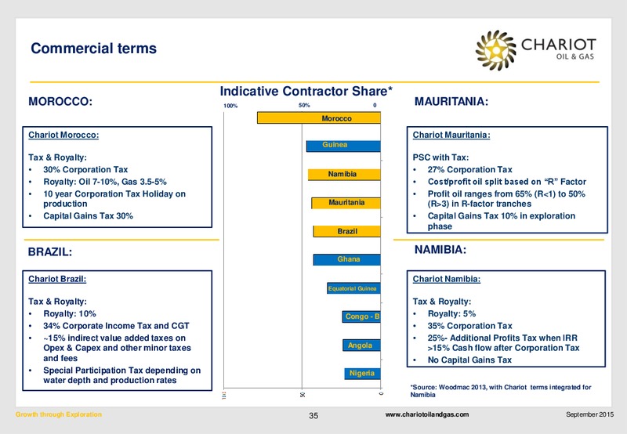The height and width of the screenshot is (434, 627).
Task: Click 'Special Participation Tax' bullet
Action: pyautogui.click(x=122, y=375)
